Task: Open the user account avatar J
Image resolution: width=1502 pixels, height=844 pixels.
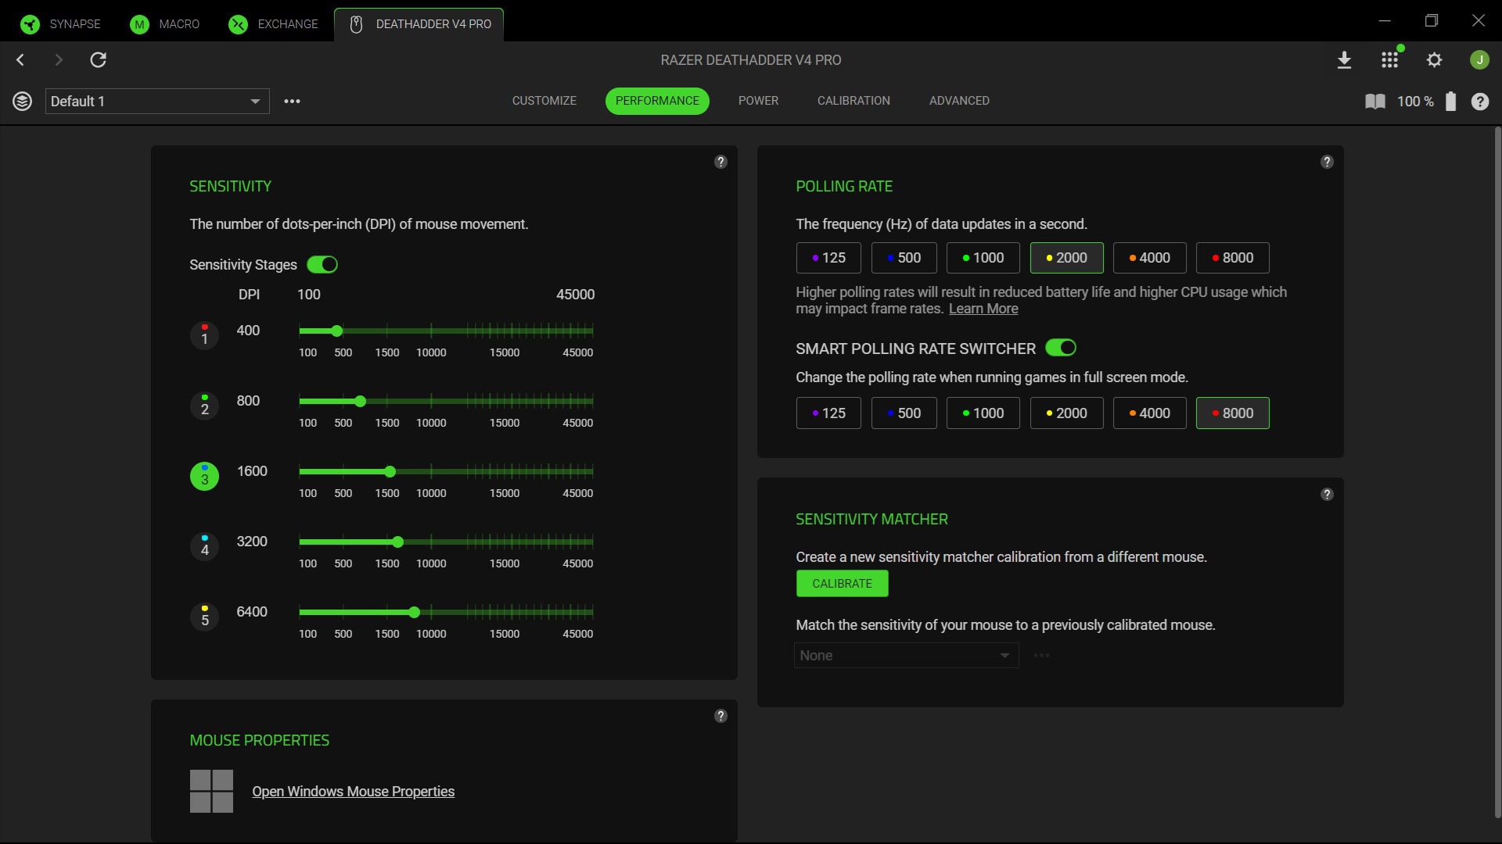Action: tap(1479, 60)
